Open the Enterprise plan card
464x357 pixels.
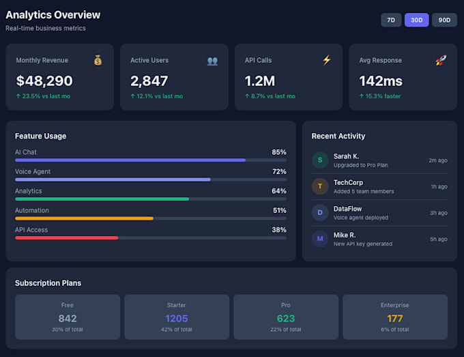tap(395, 317)
